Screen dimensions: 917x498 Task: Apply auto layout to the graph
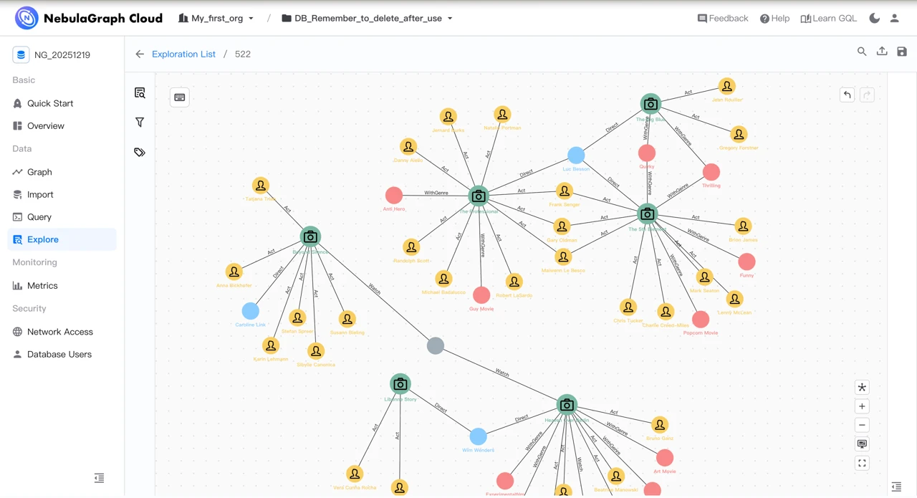pos(862,387)
